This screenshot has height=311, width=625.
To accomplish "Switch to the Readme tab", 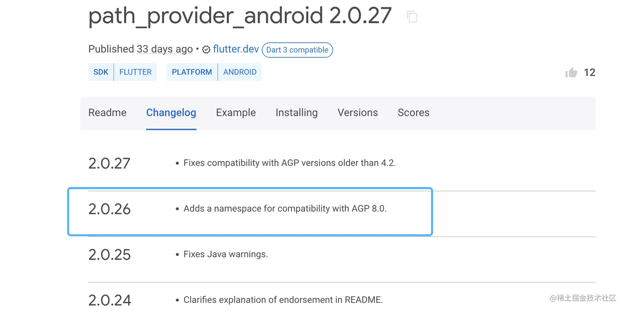I will [107, 113].
